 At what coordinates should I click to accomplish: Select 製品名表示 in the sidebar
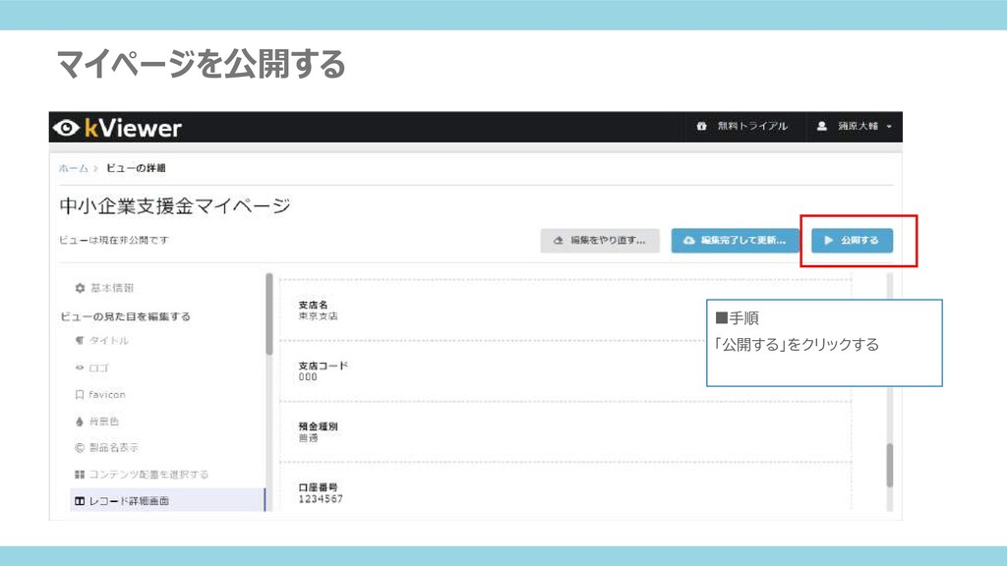[x=114, y=448]
